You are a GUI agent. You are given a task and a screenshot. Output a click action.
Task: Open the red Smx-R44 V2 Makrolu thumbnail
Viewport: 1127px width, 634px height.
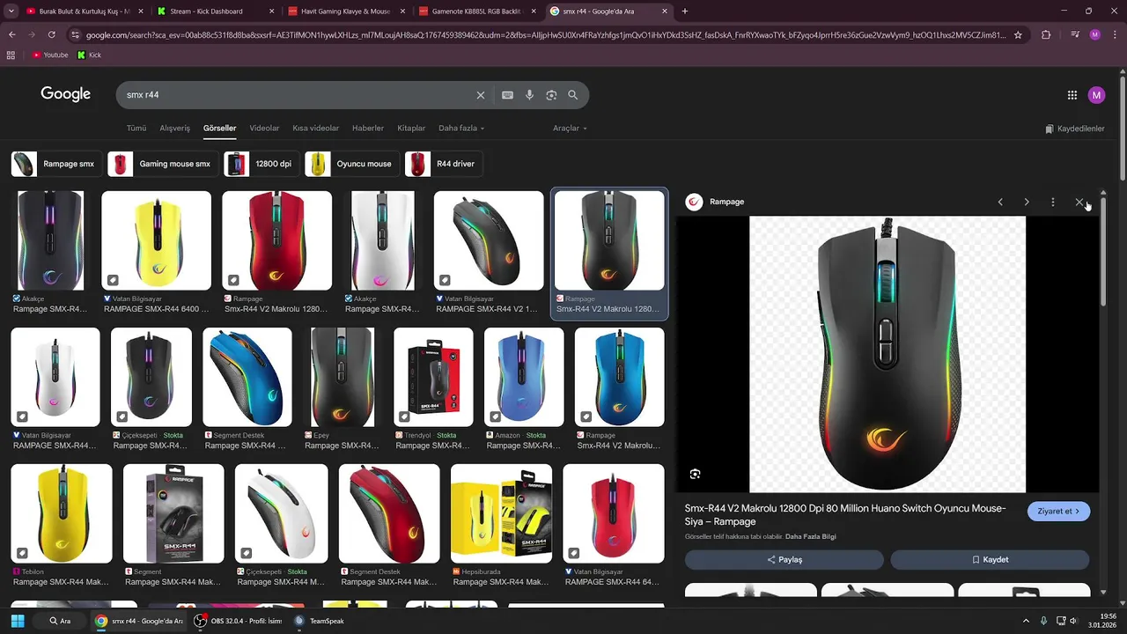pos(276,240)
